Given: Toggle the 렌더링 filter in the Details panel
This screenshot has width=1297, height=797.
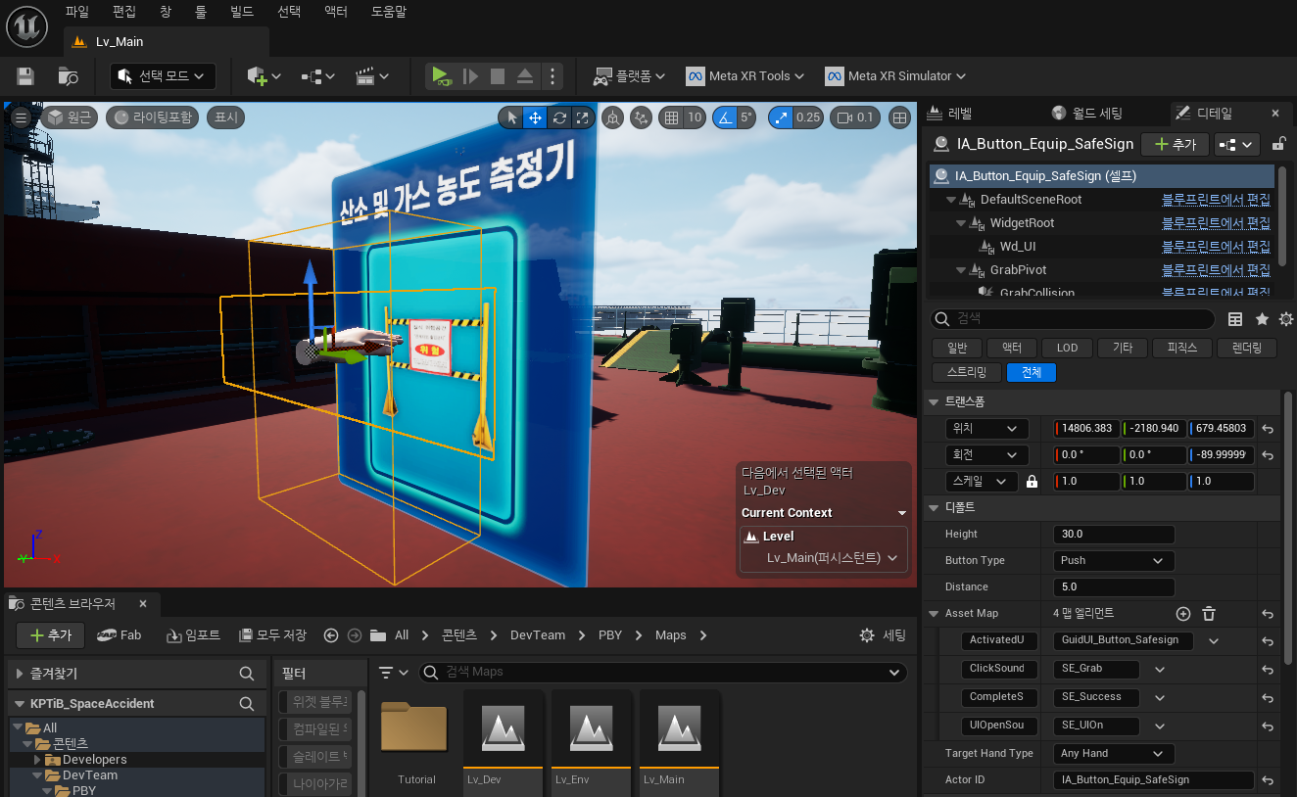Looking at the screenshot, I should coord(1246,348).
